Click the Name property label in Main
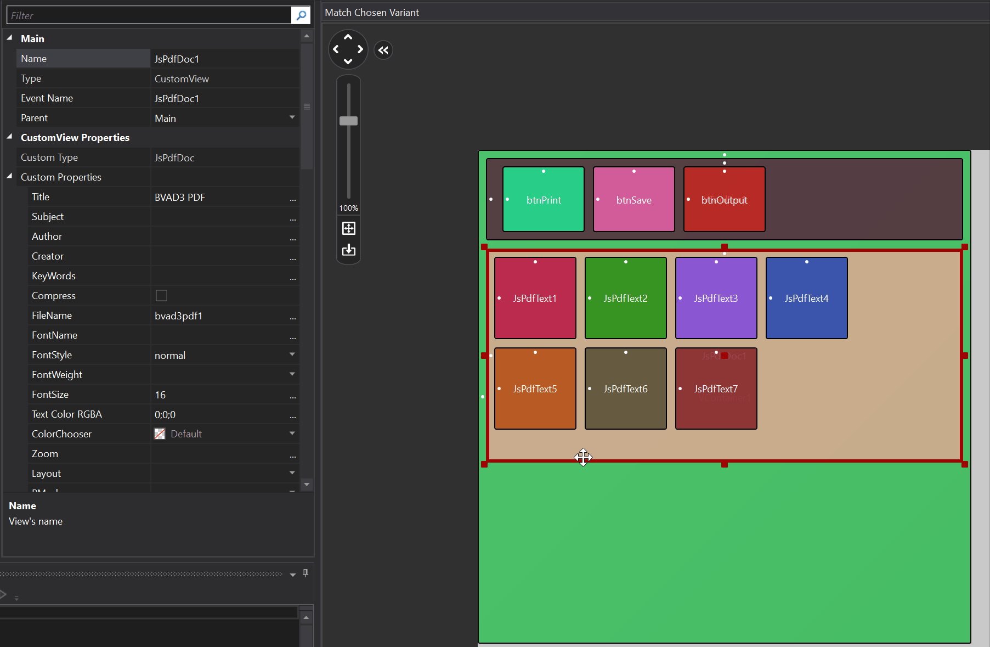This screenshot has width=990, height=647. (33, 59)
